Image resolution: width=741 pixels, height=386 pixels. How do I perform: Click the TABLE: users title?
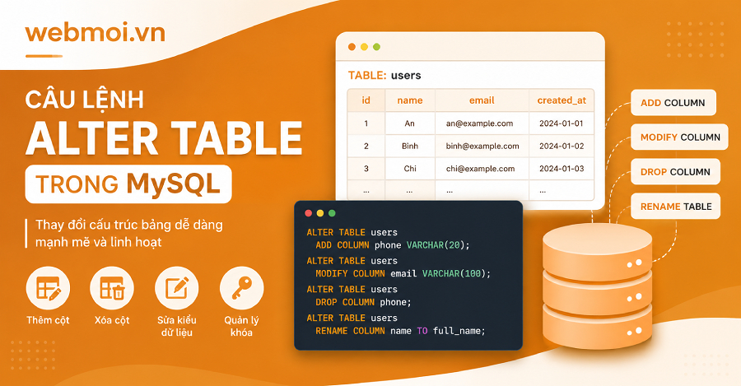click(x=384, y=76)
